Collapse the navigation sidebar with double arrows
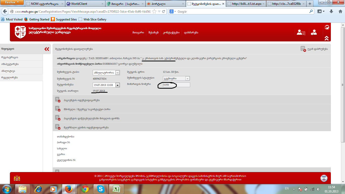Image resolution: width=345 pixels, height=194 pixels. click(x=47, y=49)
